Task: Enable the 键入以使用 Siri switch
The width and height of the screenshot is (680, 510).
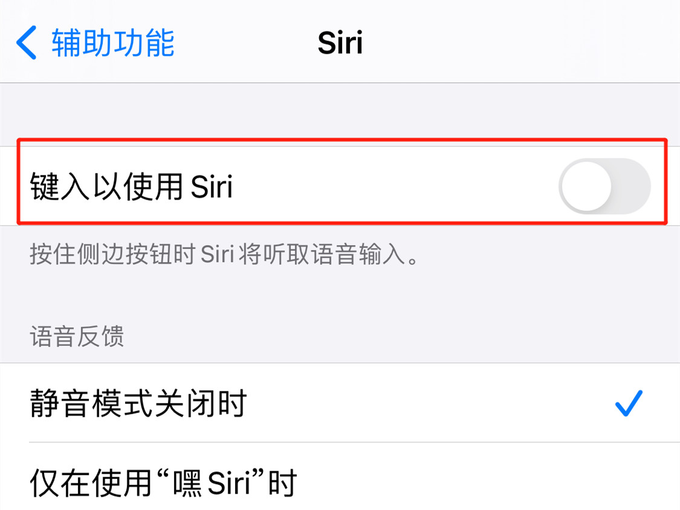Action: (x=604, y=186)
